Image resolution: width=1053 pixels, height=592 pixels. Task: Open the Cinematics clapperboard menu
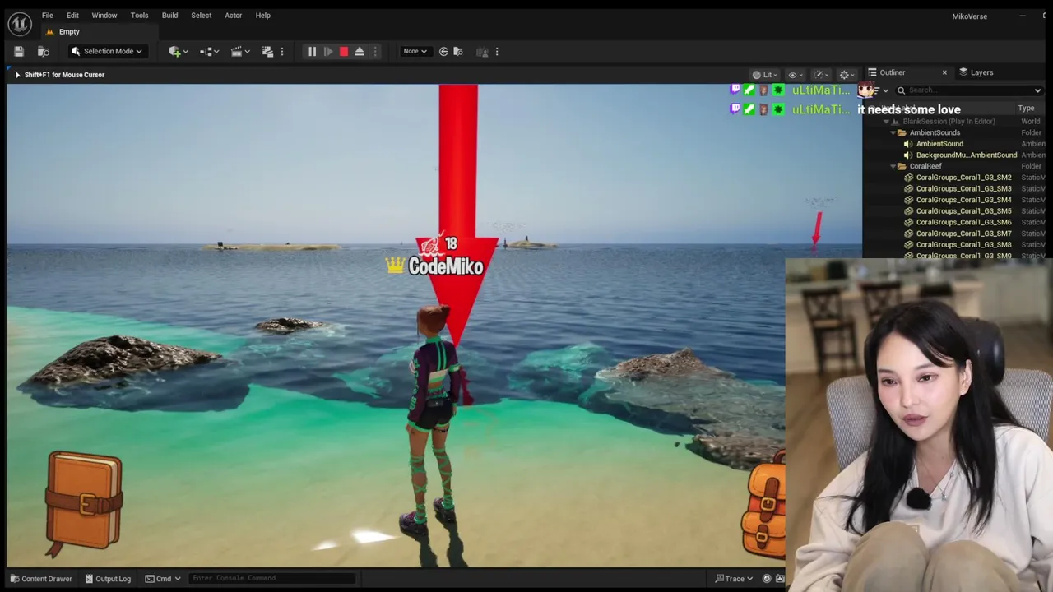pyautogui.click(x=241, y=52)
